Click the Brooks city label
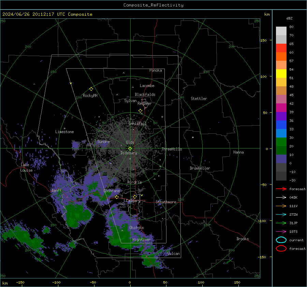The height and width of the screenshot is (287, 307). click(x=243, y=239)
